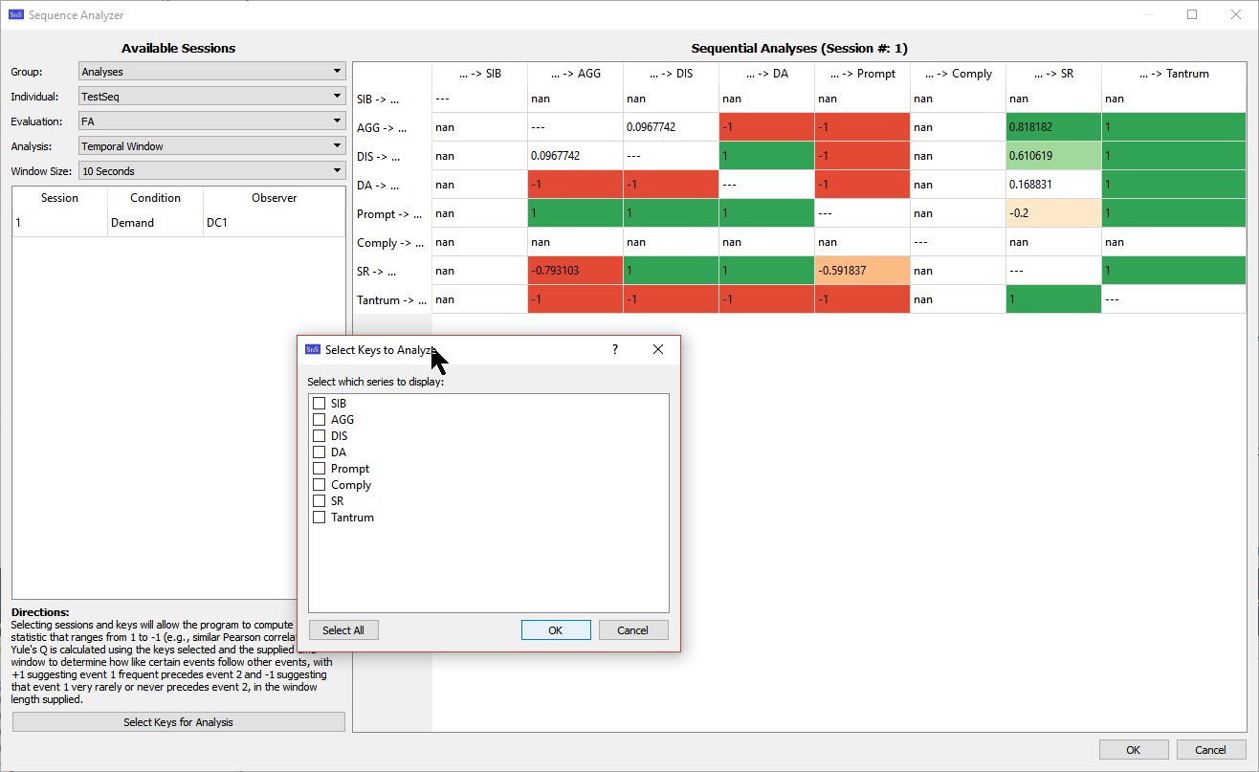This screenshot has height=772, width=1259.
Task: Click OK in the Select Keys dialog
Action: (555, 630)
